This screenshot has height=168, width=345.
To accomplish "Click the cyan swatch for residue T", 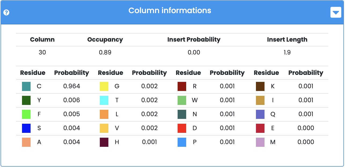I will 104,100.
